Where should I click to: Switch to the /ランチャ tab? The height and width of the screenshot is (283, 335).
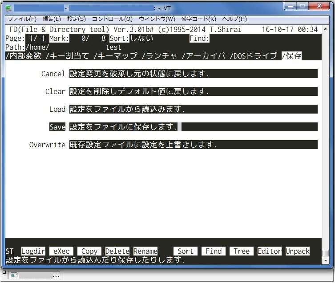pyautogui.click(x=160, y=56)
